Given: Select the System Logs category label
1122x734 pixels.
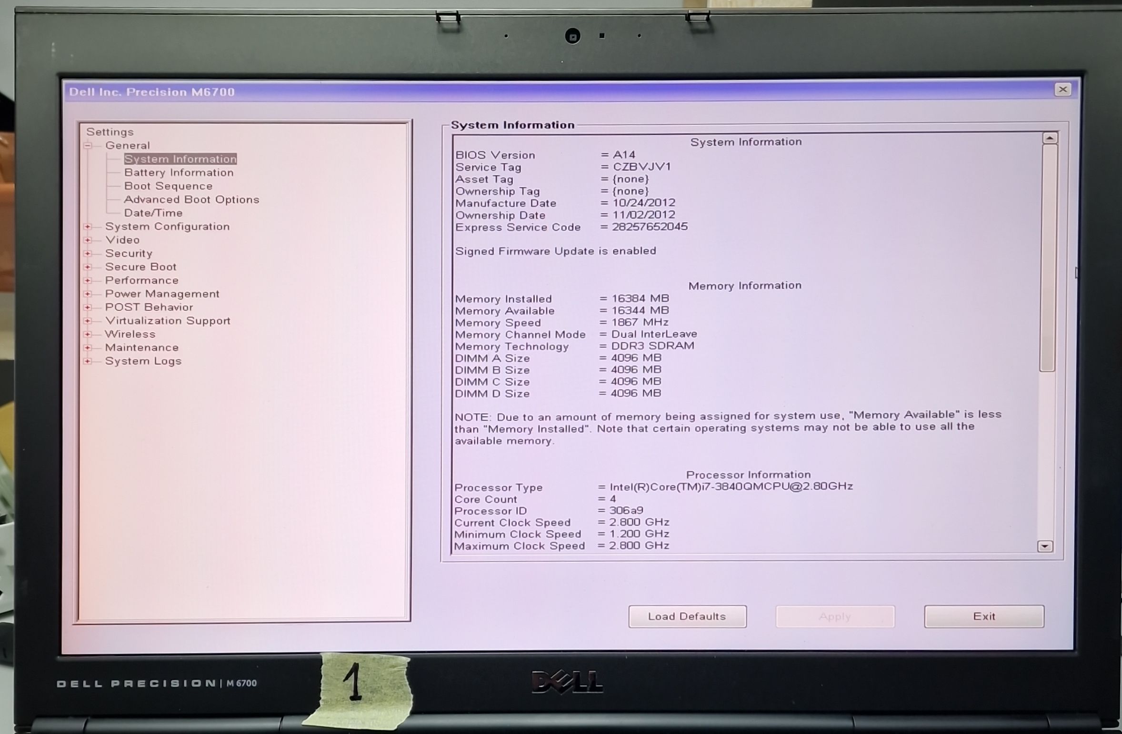Looking at the screenshot, I should (143, 361).
